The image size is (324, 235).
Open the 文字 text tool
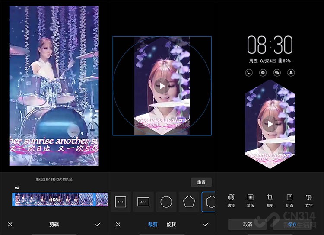tap(309, 201)
